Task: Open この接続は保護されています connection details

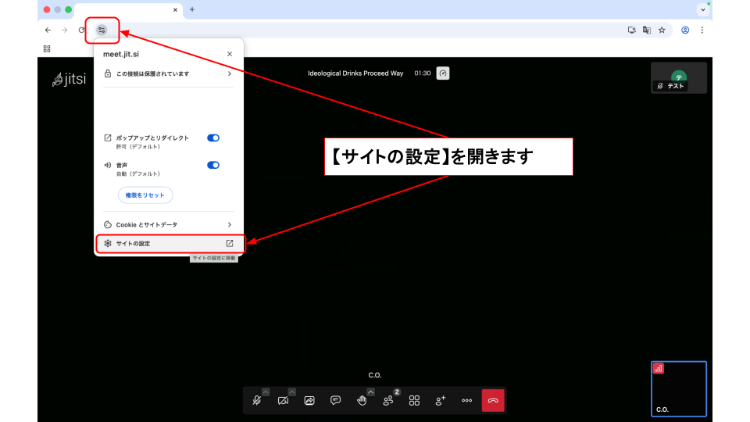Action: click(x=168, y=73)
